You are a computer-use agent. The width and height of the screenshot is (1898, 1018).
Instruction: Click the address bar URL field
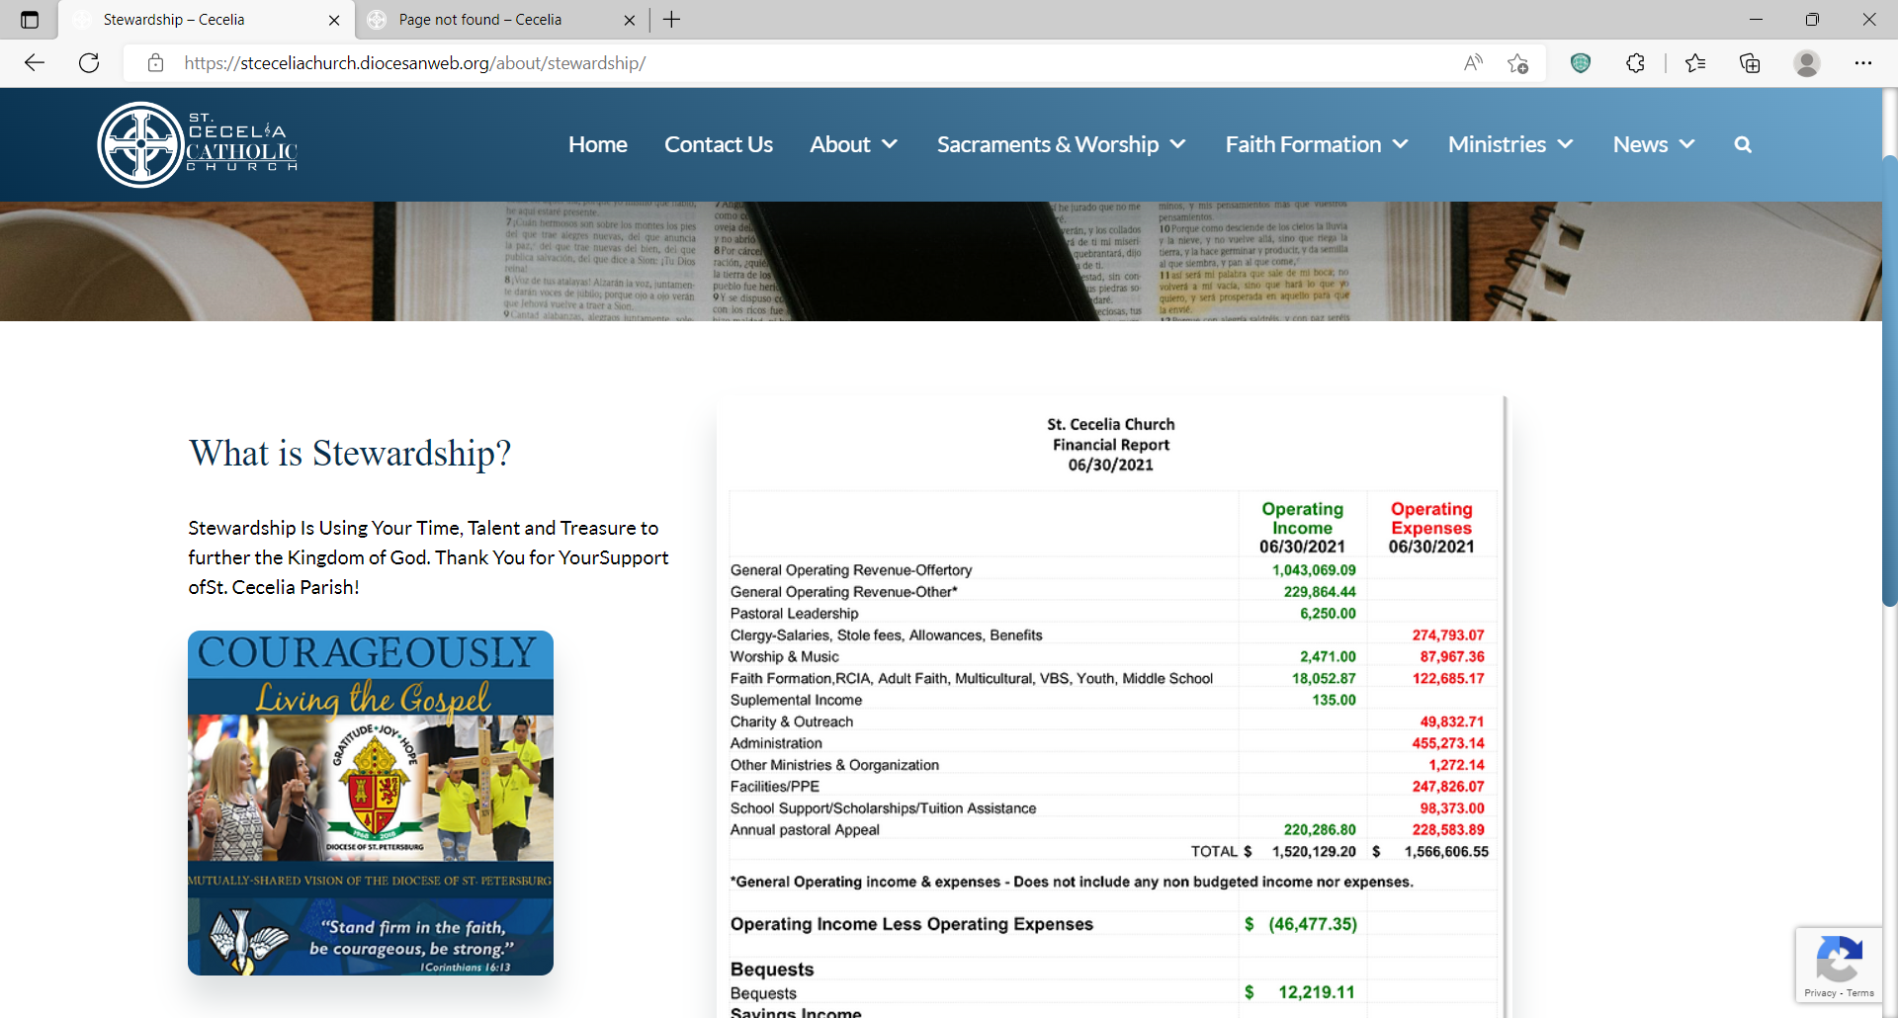791,63
